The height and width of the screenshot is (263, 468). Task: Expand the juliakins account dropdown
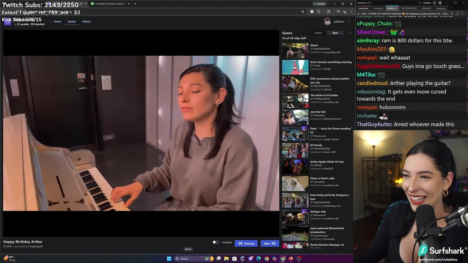tap(337, 22)
